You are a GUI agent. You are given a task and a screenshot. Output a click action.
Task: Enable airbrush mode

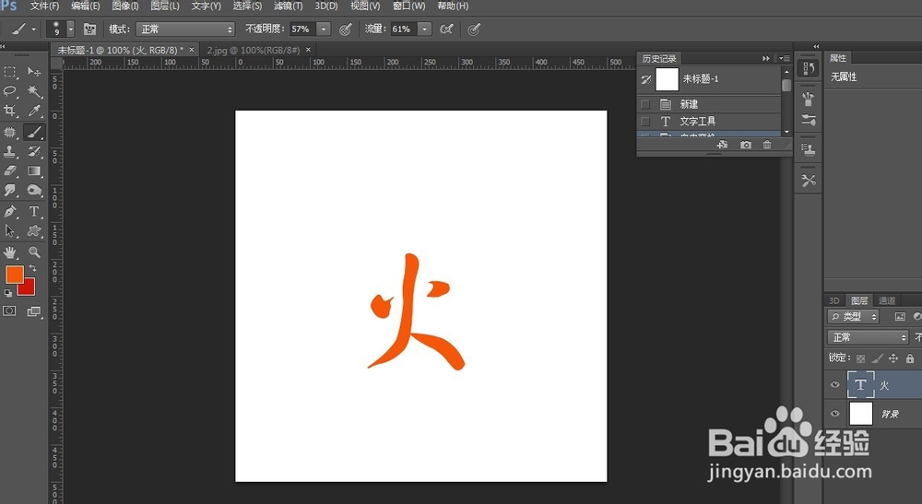(x=447, y=29)
